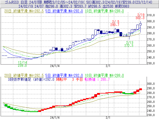Viewport: 159px width, 121px height.
Task: Click the upper chart 300.0 axis label
Action: [x=151, y=21]
